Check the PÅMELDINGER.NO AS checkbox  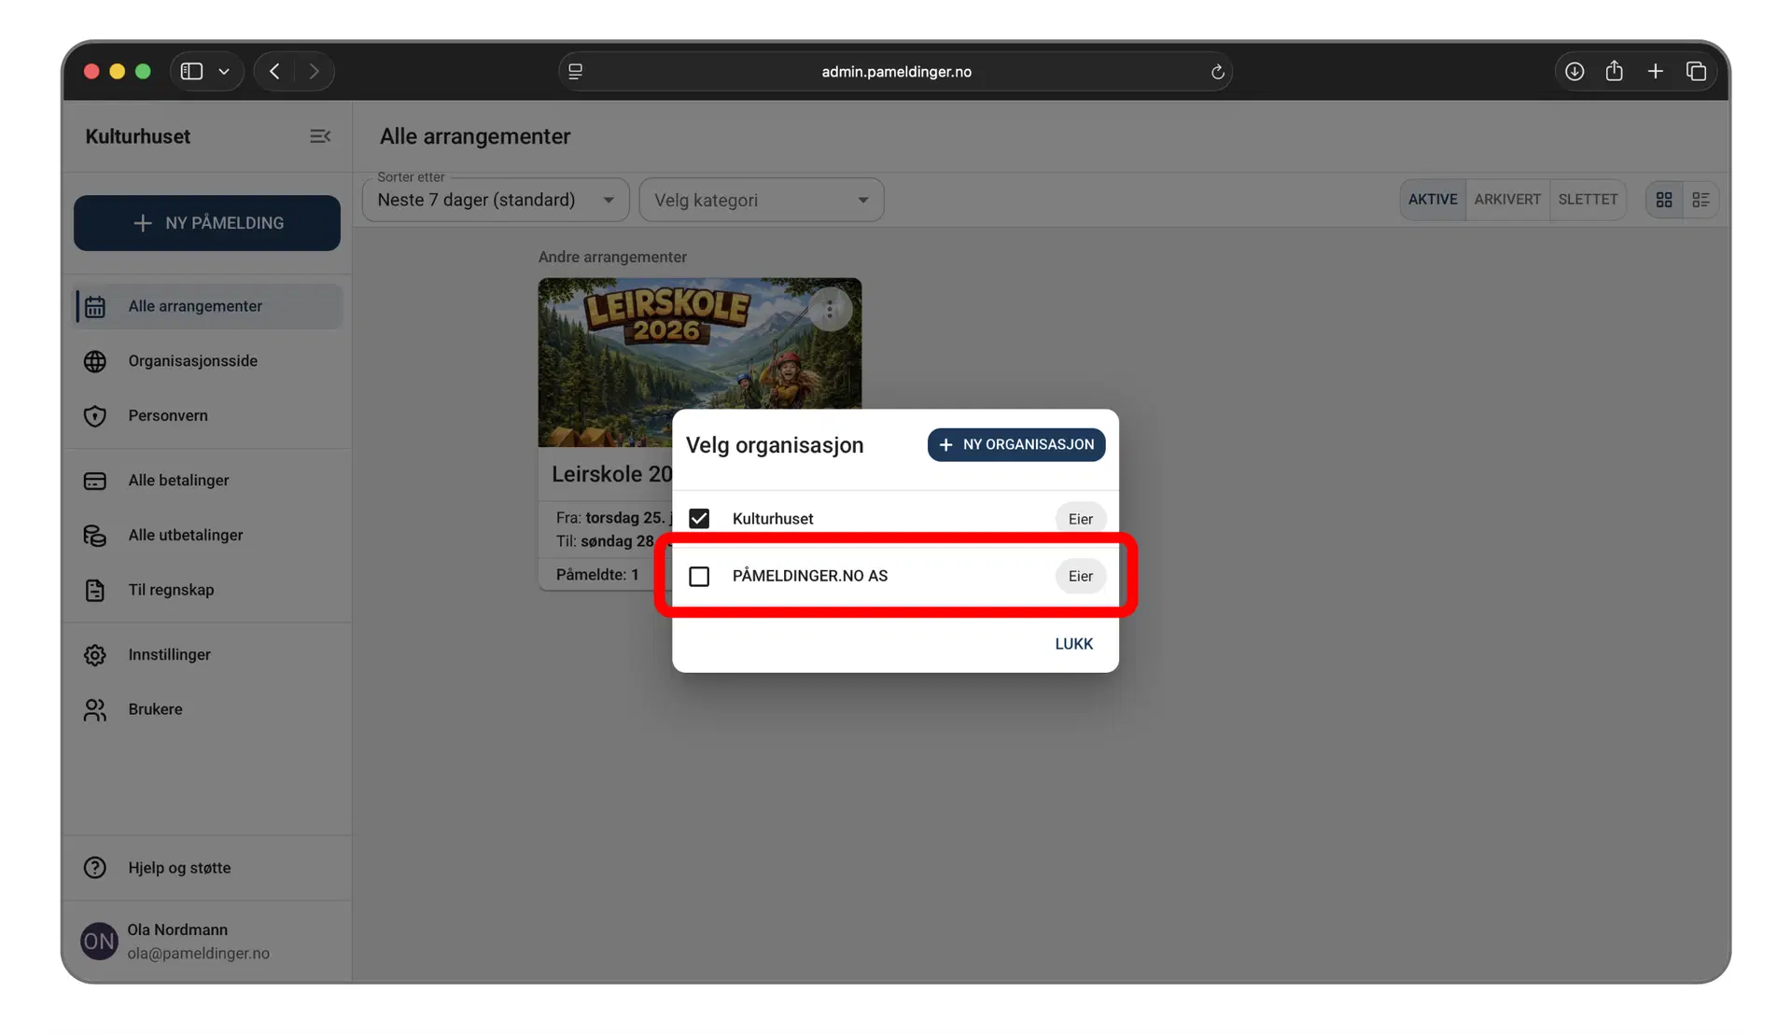pyautogui.click(x=699, y=577)
